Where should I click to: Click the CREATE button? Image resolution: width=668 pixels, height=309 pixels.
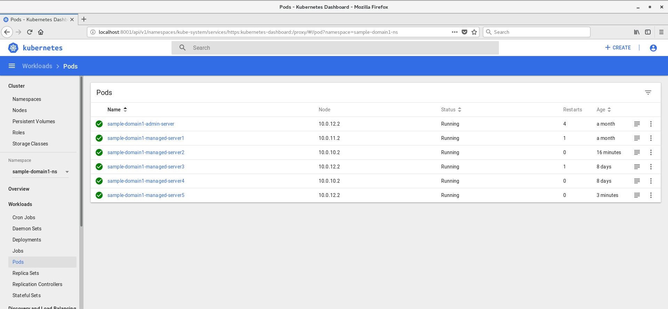tap(618, 48)
